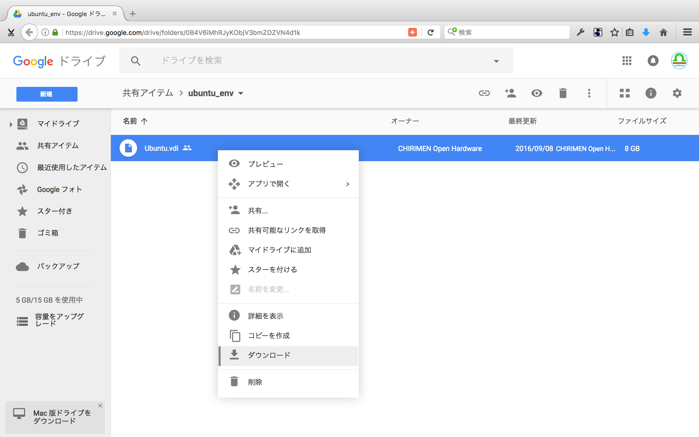Toggle the preview eye icon in toolbar
The image size is (699, 437).
(537, 93)
